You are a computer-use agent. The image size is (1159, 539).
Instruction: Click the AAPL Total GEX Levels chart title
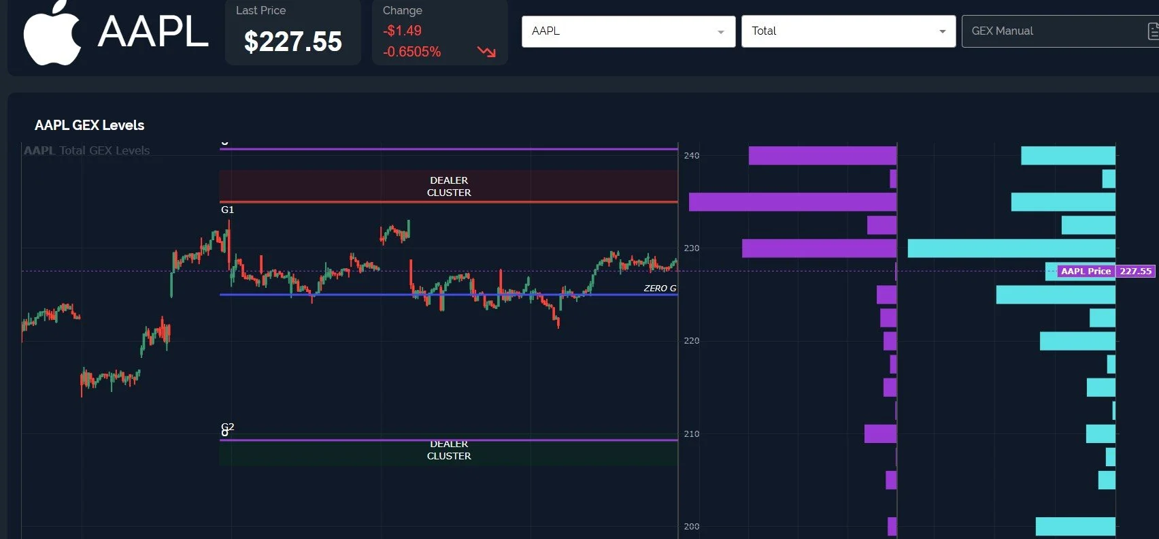pyautogui.click(x=86, y=150)
